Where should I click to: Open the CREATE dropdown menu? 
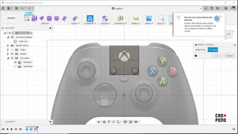45,23
